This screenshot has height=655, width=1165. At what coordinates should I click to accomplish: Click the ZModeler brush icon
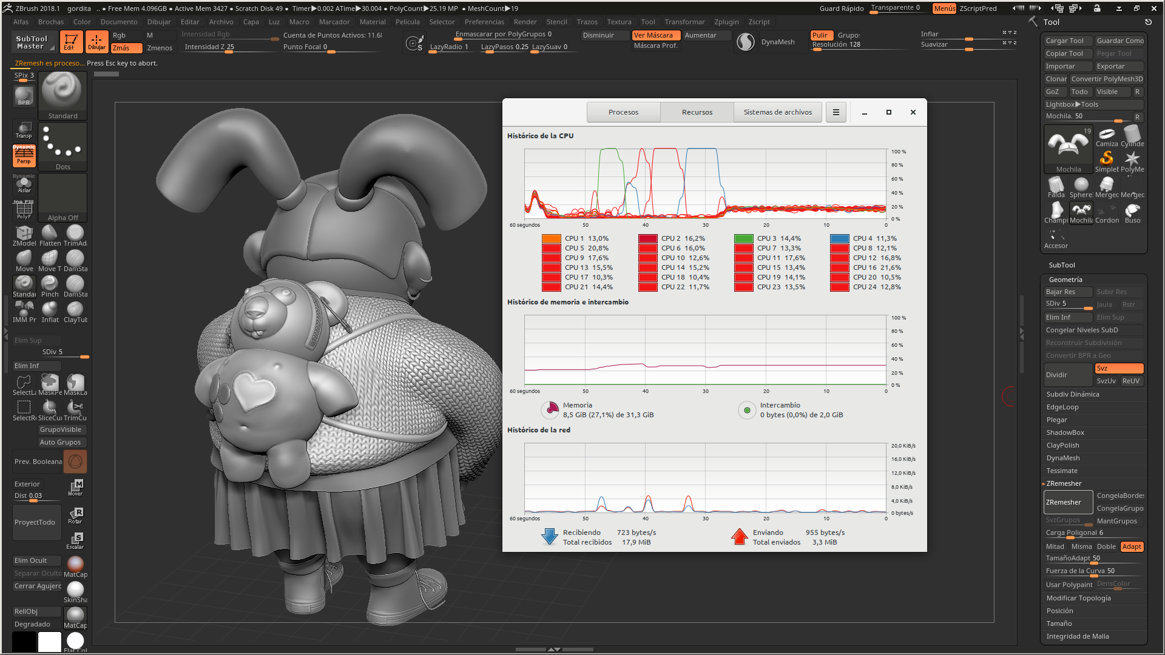(x=24, y=234)
